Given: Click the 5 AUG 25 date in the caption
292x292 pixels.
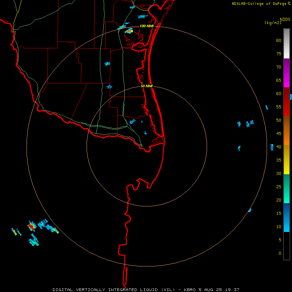Looking at the screenshot, I should (210, 290).
